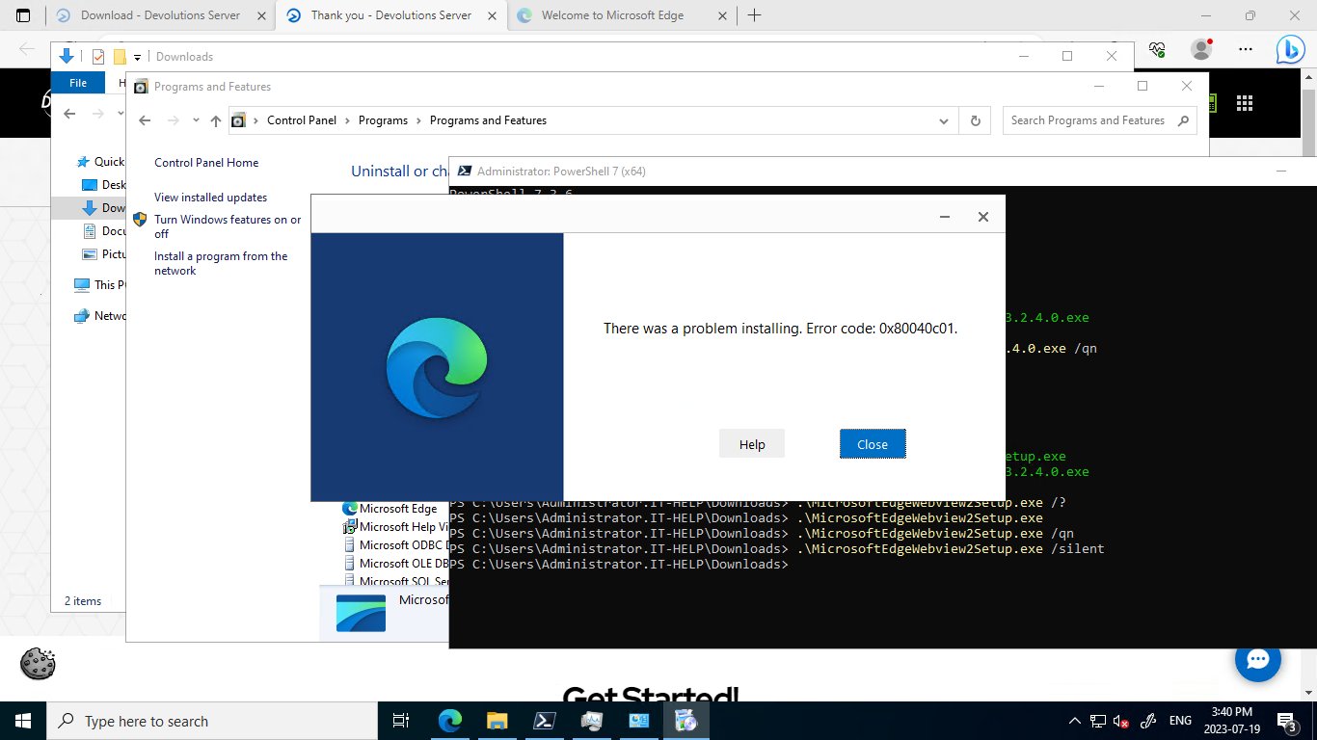1317x740 pixels.
Task: Click the cookie settings icon on web page
Action: [38, 664]
